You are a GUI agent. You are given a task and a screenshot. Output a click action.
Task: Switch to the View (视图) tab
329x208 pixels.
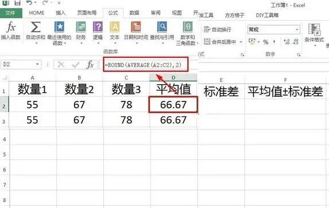[177, 13]
